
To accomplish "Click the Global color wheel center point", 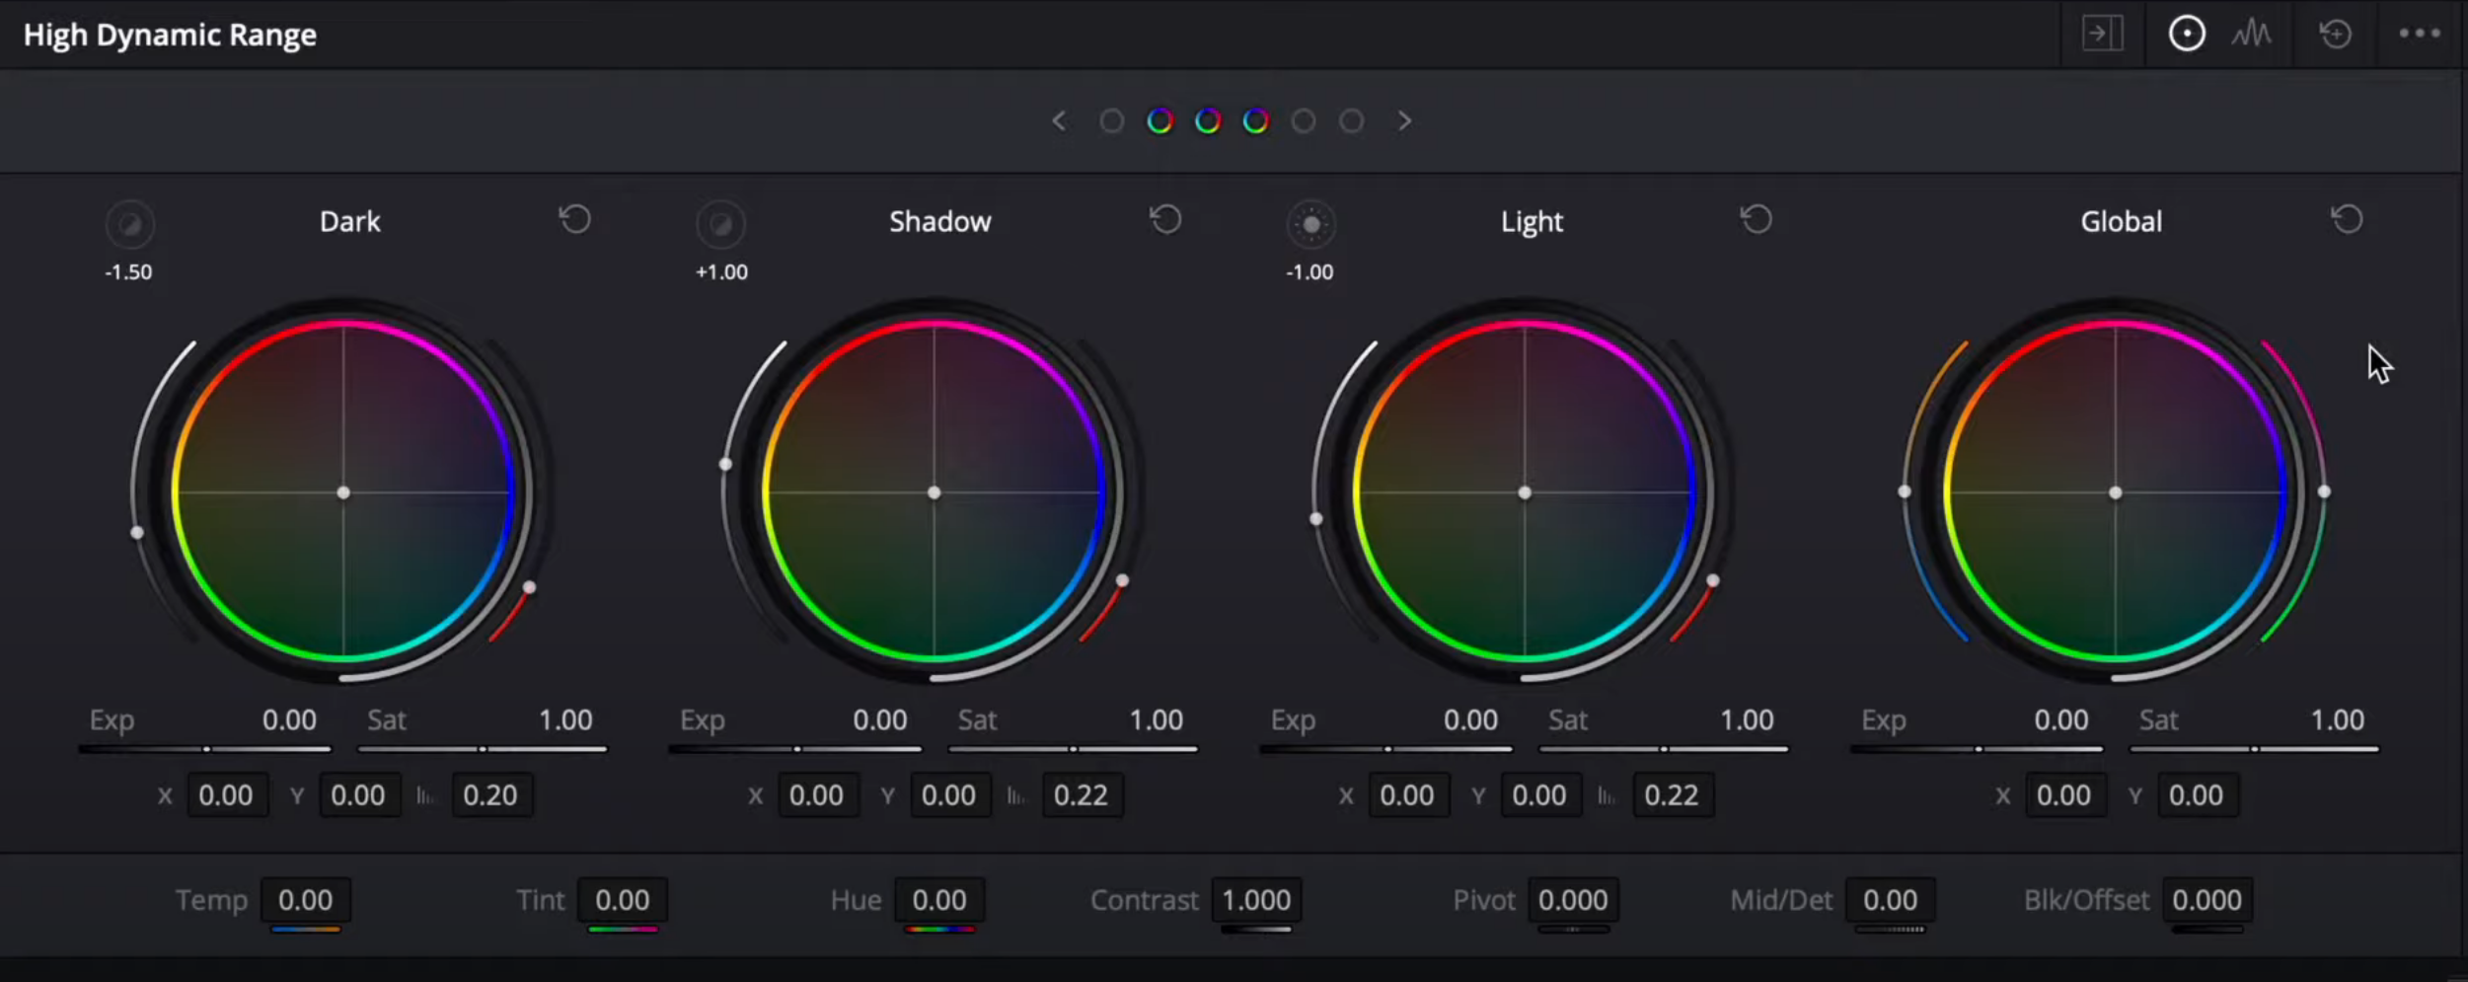I will (x=2115, y=492).
